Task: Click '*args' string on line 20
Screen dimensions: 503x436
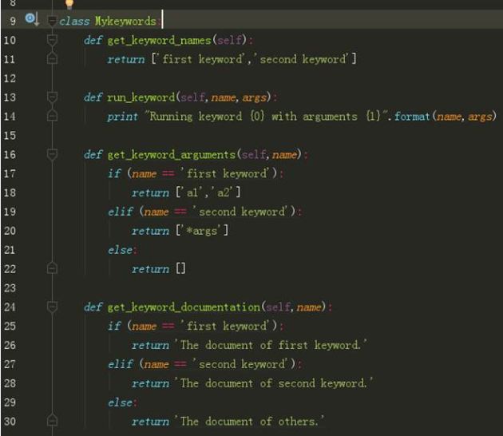Action: click(202, 231)
